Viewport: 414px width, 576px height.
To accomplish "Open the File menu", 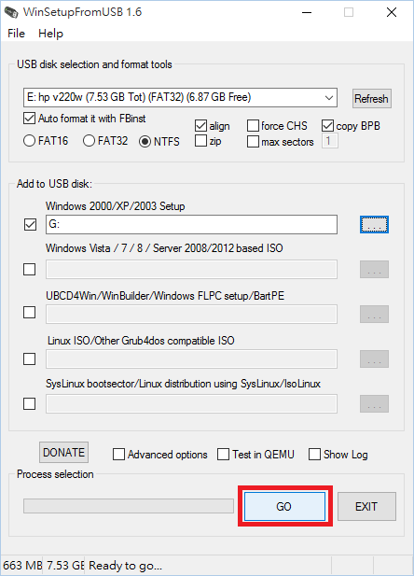I will point(16,34).
